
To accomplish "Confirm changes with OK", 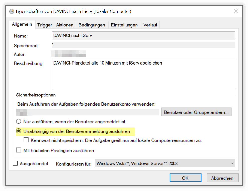I will (x=185, y=178).
